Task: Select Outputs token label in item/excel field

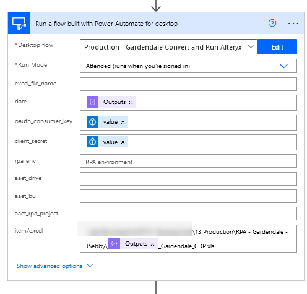Action: (136, 244)
